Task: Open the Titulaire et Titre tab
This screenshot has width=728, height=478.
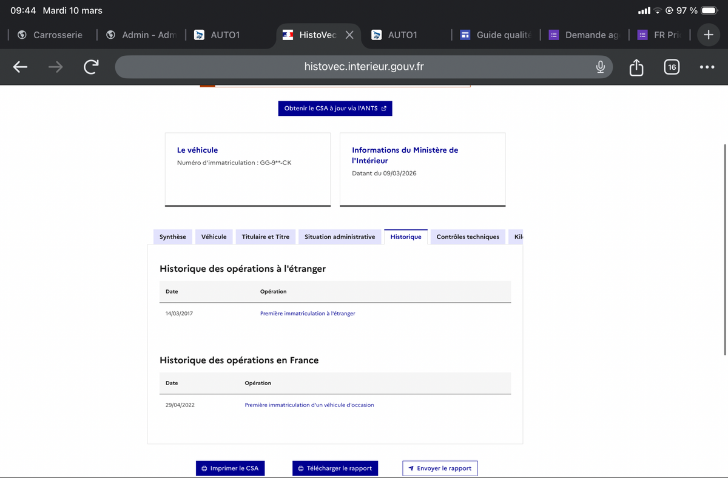Action: pos(266,237)
